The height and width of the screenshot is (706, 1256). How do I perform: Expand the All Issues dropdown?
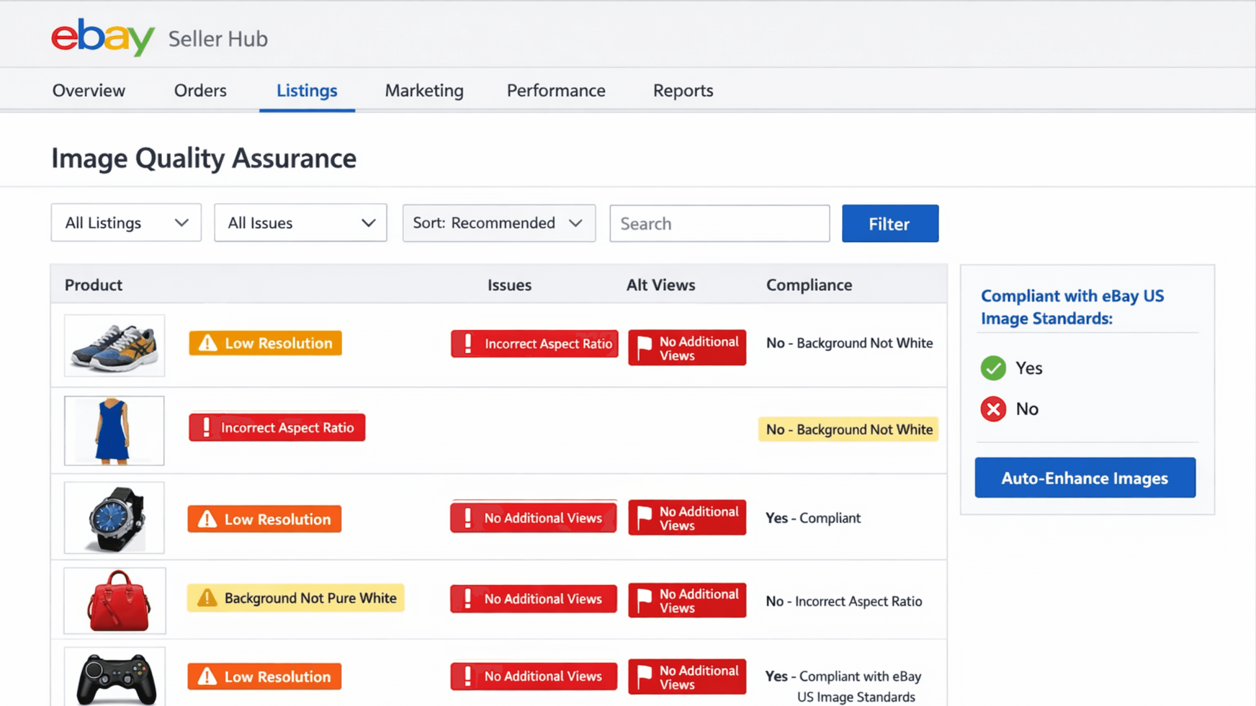click(x=300, y=223)
